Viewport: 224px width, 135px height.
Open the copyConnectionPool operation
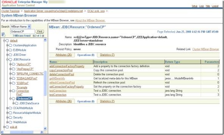[61, 70]
